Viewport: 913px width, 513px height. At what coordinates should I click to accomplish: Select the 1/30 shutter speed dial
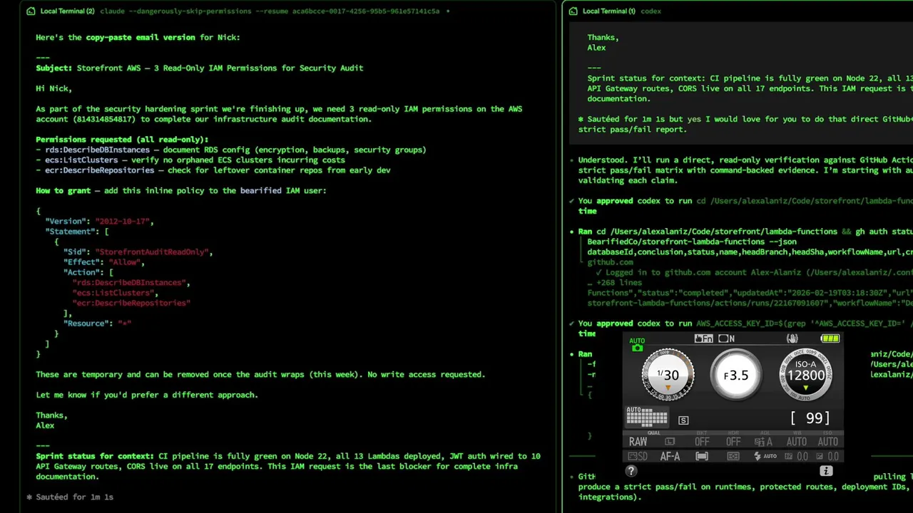pos(668,375)
